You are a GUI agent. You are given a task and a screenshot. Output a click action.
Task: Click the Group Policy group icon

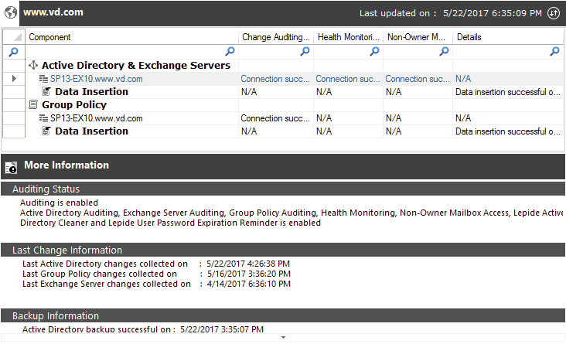point(33,104)
